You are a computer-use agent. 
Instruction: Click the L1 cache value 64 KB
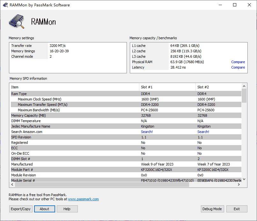pyautogui.click(x=185, y=46)
